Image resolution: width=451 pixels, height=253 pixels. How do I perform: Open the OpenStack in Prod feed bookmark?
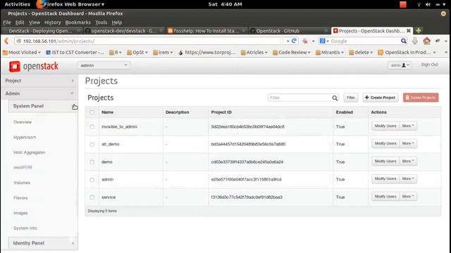point(407,53)
